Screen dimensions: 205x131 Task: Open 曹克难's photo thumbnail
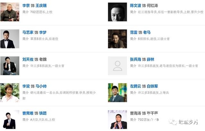point(10,119)
